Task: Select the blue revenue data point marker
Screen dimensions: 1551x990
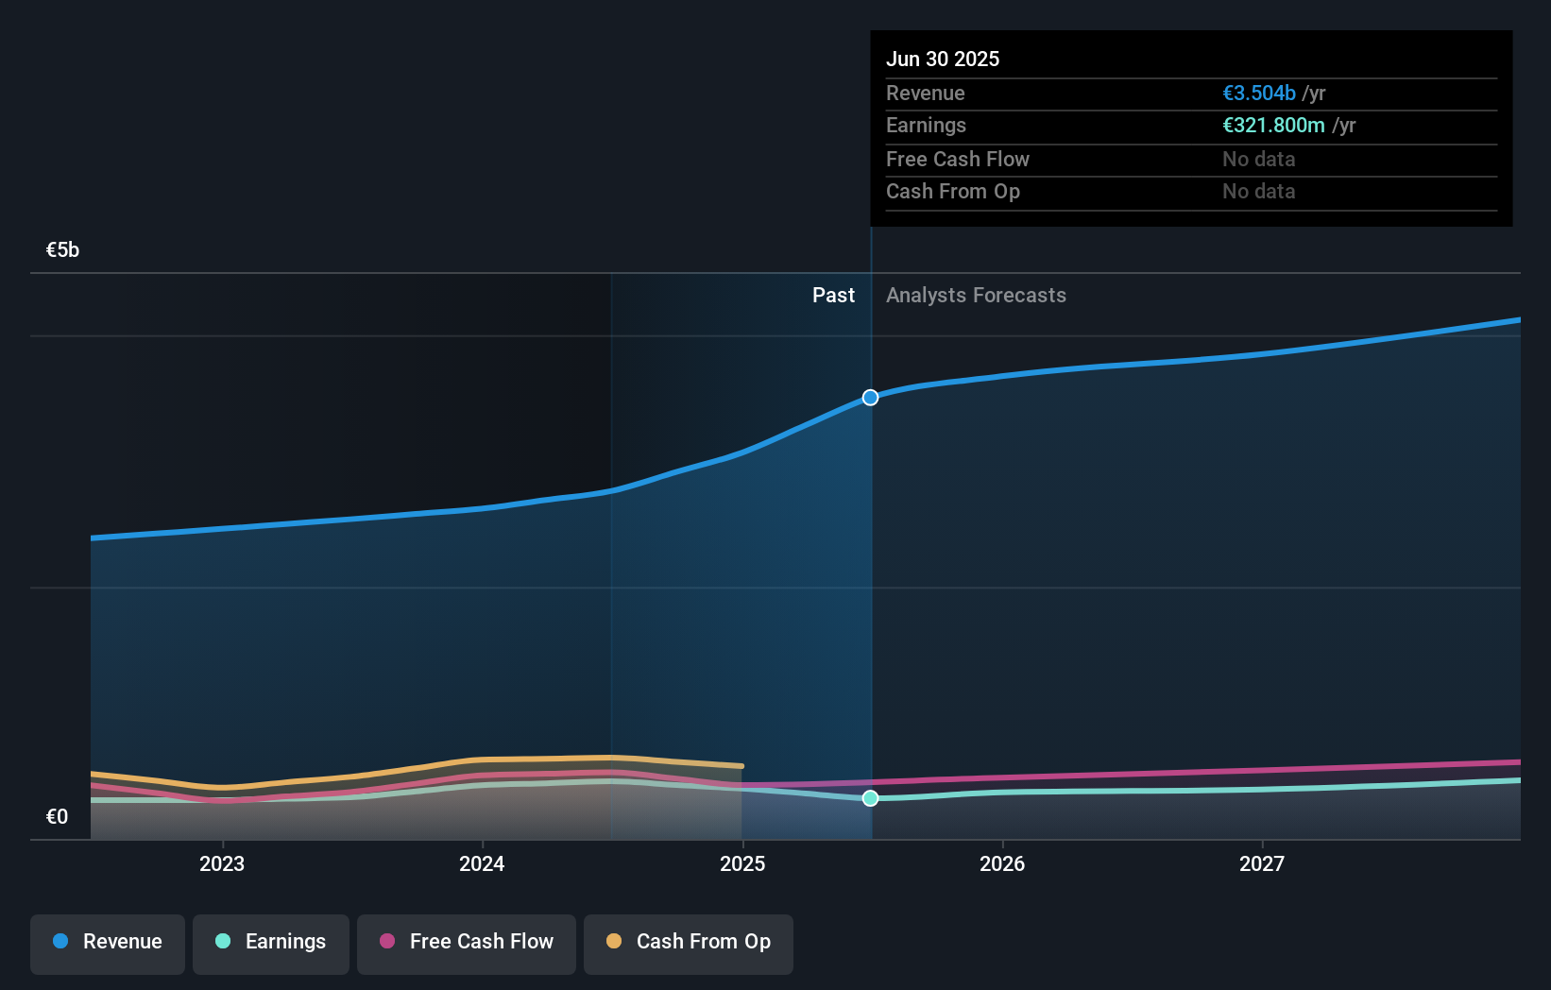Action: point(869,397)
